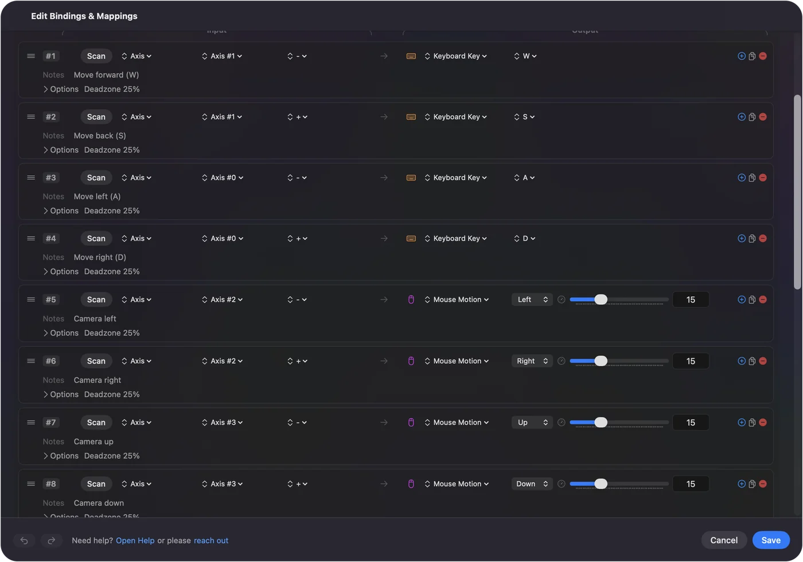Expand Options for binding #1 (Move forward)

pyautogui.click(x=61, y=89)
